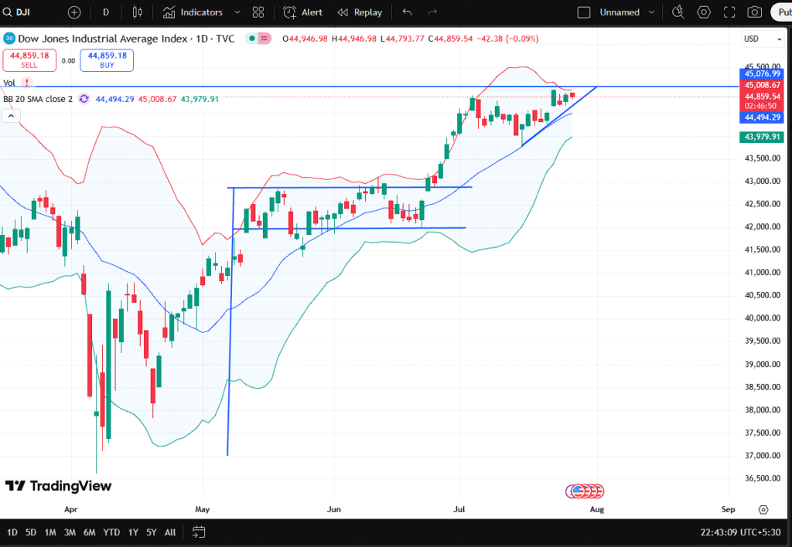
Task: Open go-to-date calendar icon
Action: pyautogui.click(x=199, y=532)
